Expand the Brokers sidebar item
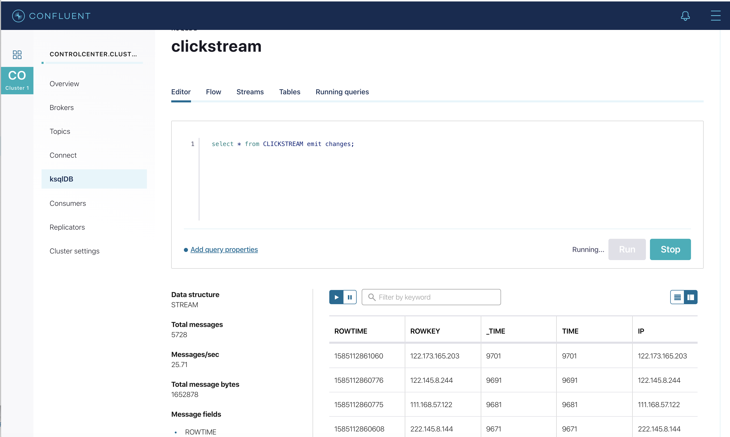This screenshot has height=437, width=730. (62, 107)
